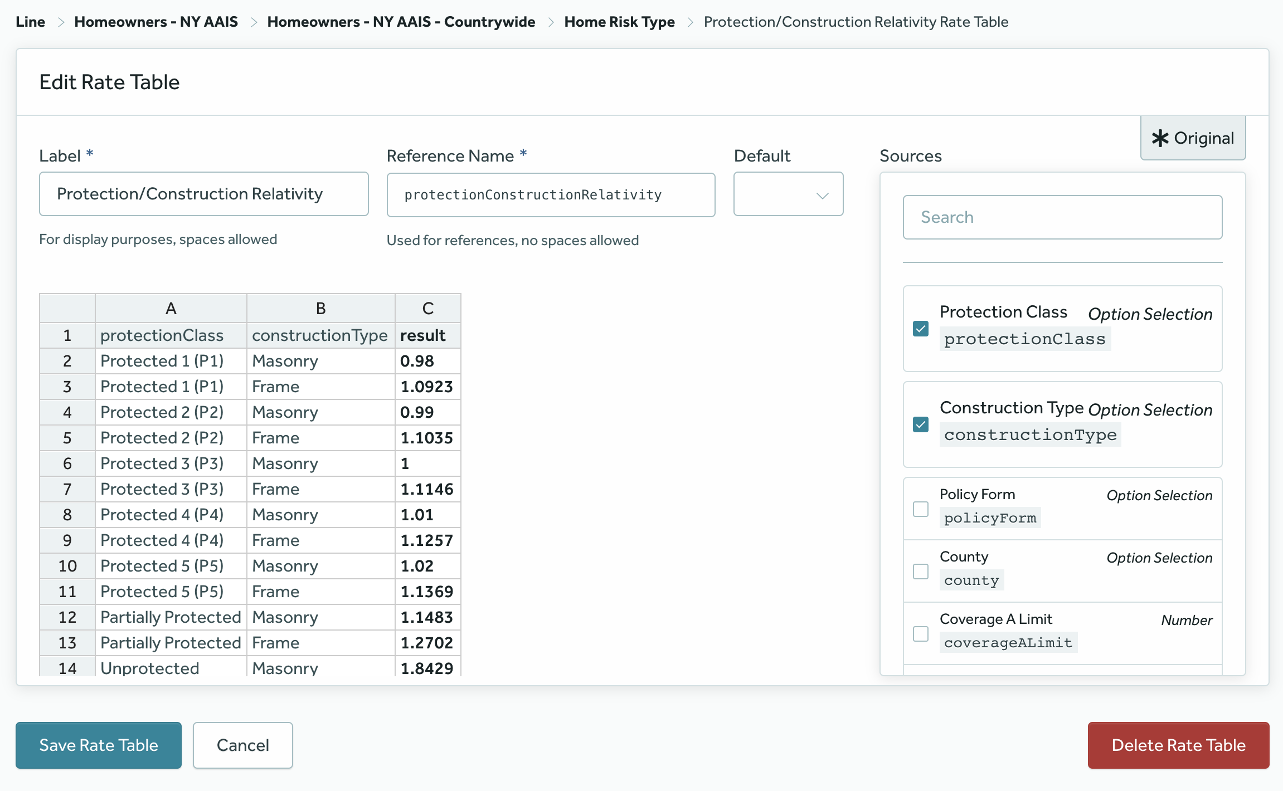
Task: Click the 'constructionType' header cell
Action: 321,335
